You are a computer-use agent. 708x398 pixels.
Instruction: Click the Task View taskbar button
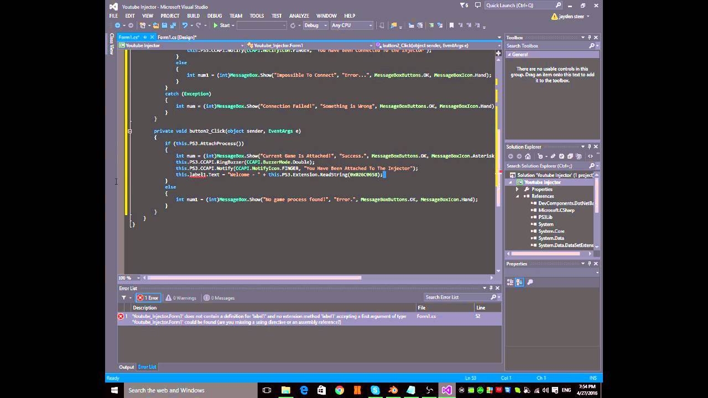pos(267,390)
